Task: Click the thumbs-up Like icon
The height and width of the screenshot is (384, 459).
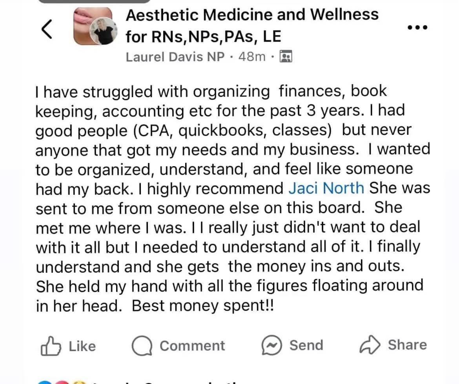Action: [51, 346]
